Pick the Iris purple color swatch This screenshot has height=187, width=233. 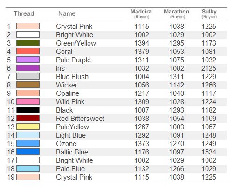[x=28, y=68]
